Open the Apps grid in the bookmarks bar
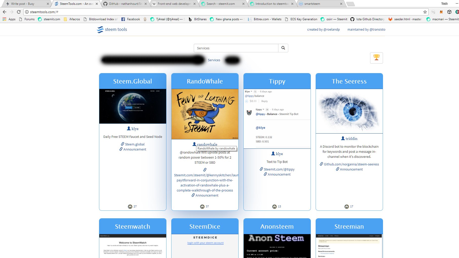Image resolution: width=459 pixels, height=258 pixels. pos(9,19)
